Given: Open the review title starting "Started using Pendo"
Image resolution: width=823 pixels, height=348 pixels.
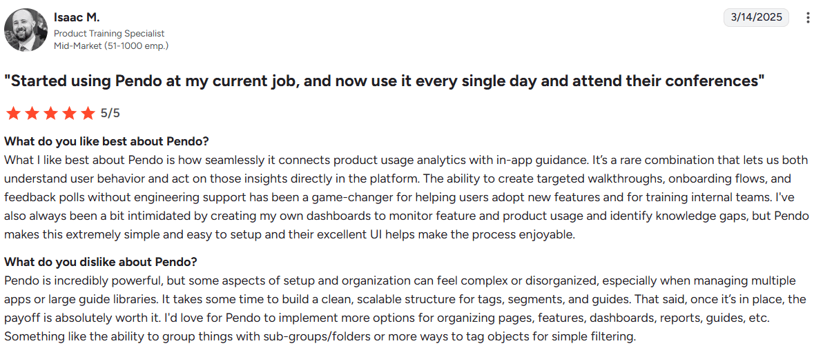Looking at the screenshot, I should (384, 81).
